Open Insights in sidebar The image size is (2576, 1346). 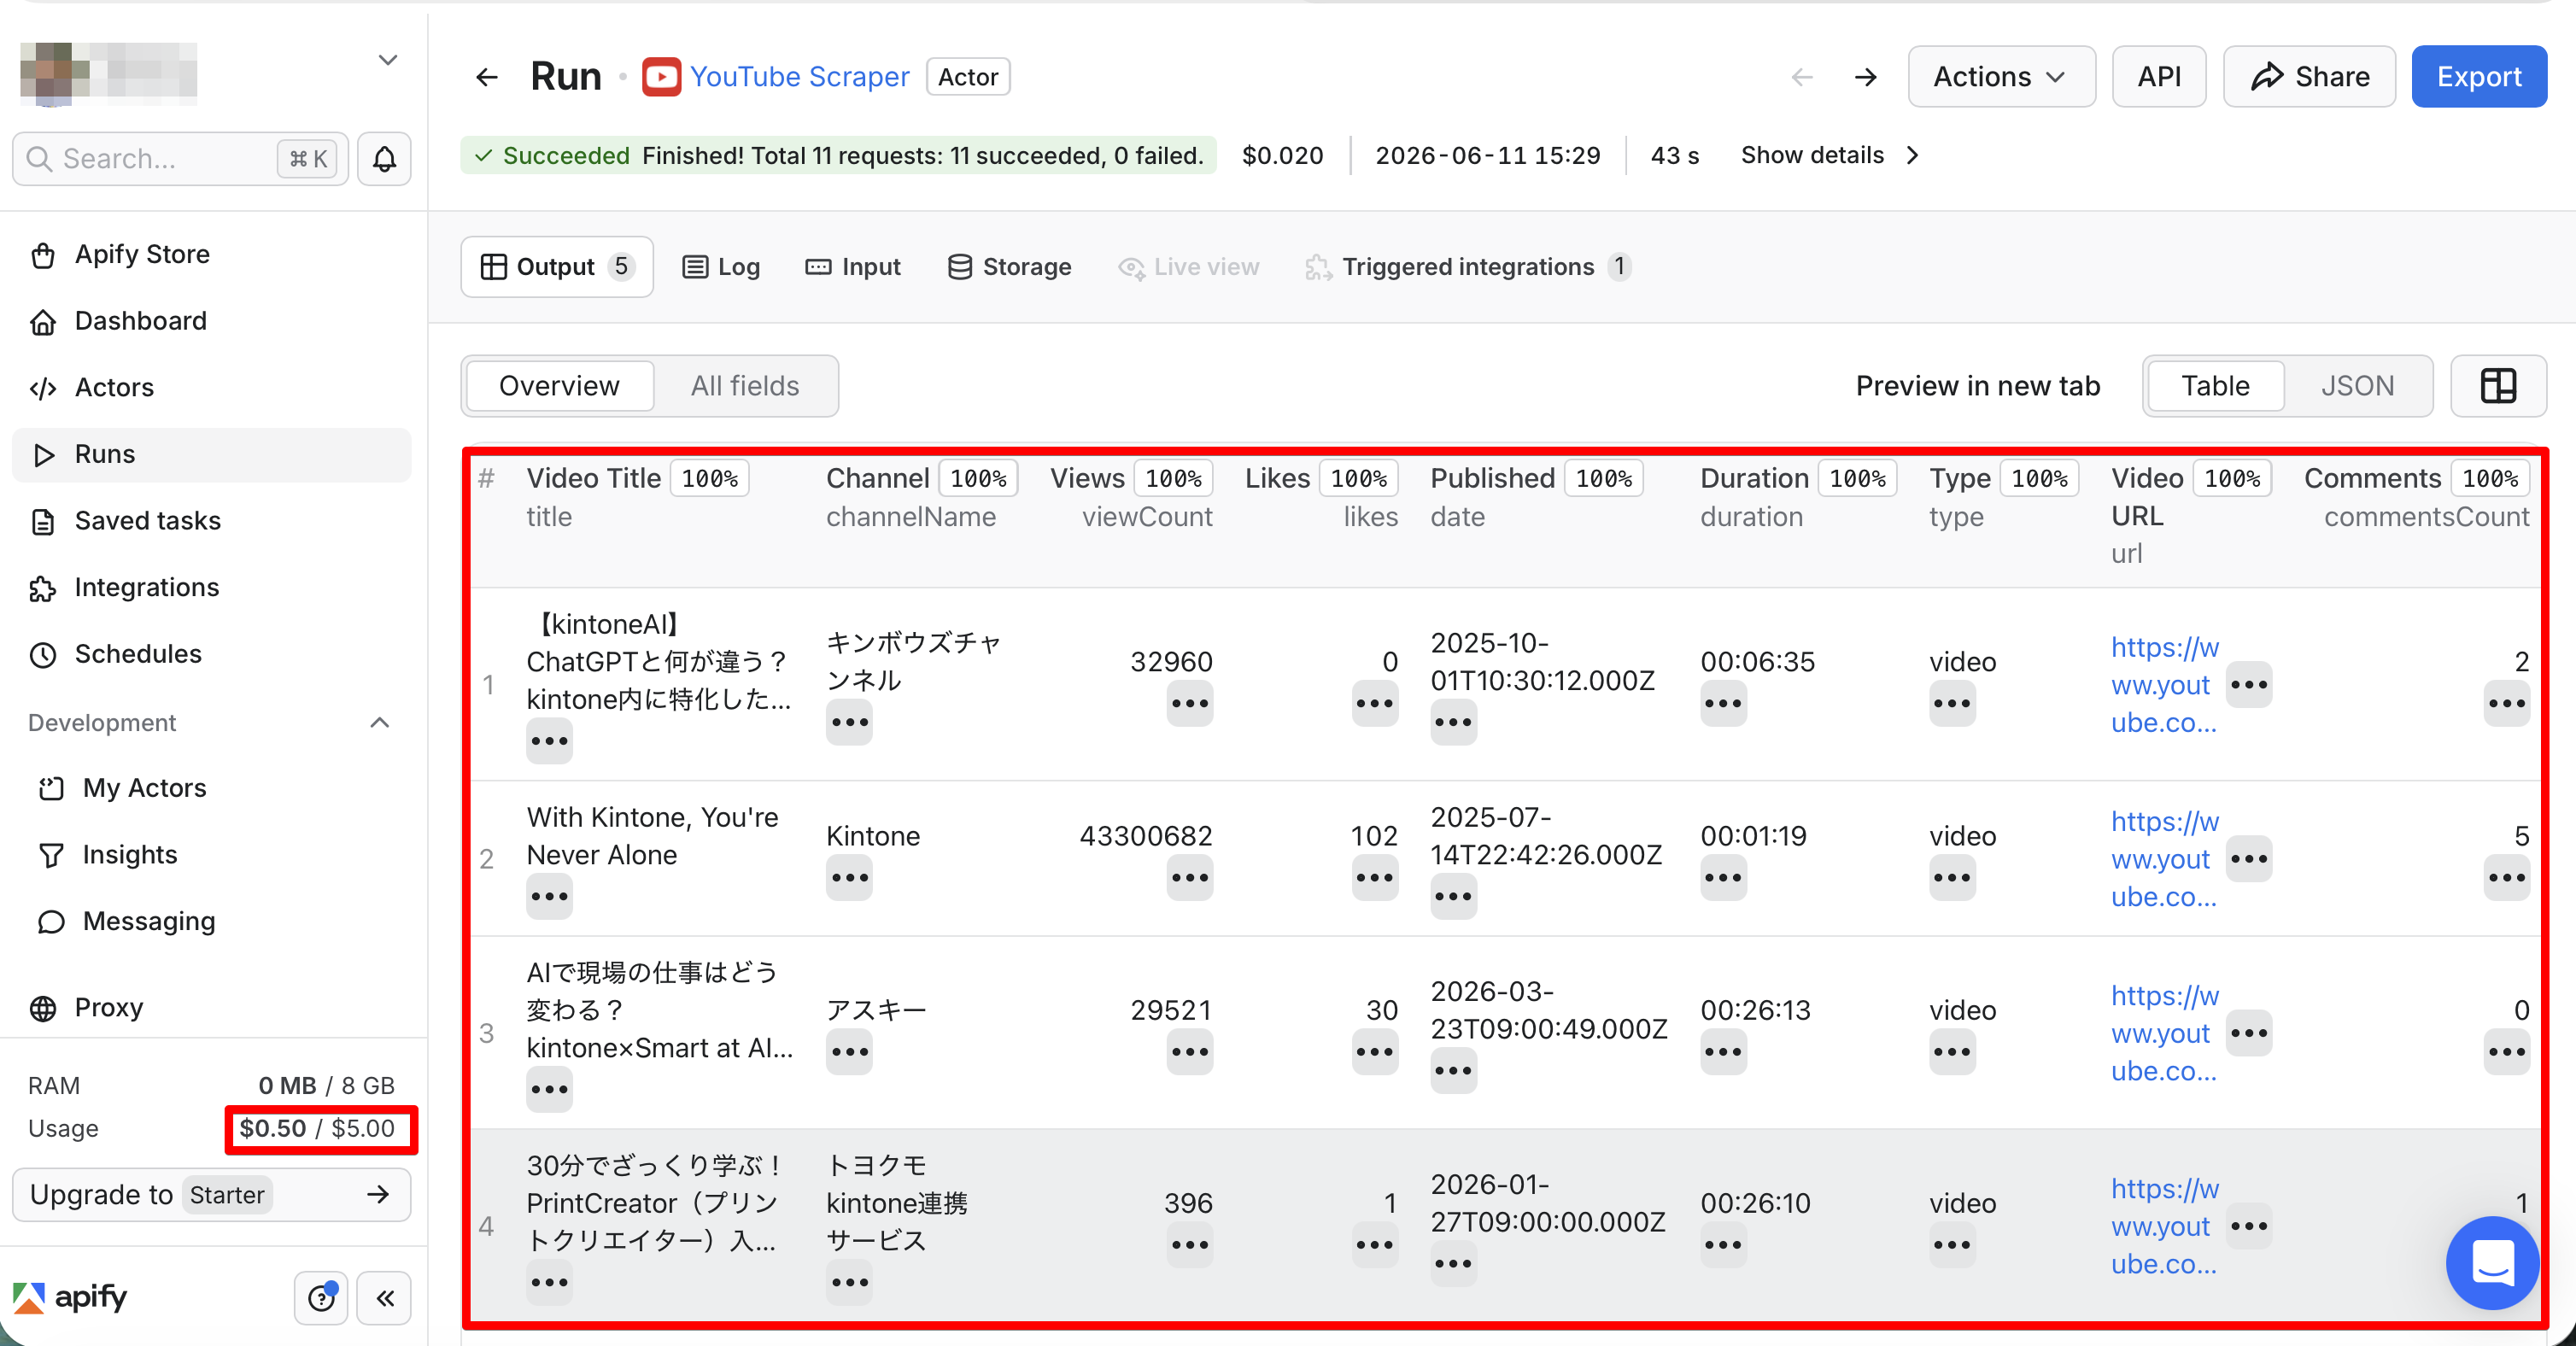click(211, 855)
